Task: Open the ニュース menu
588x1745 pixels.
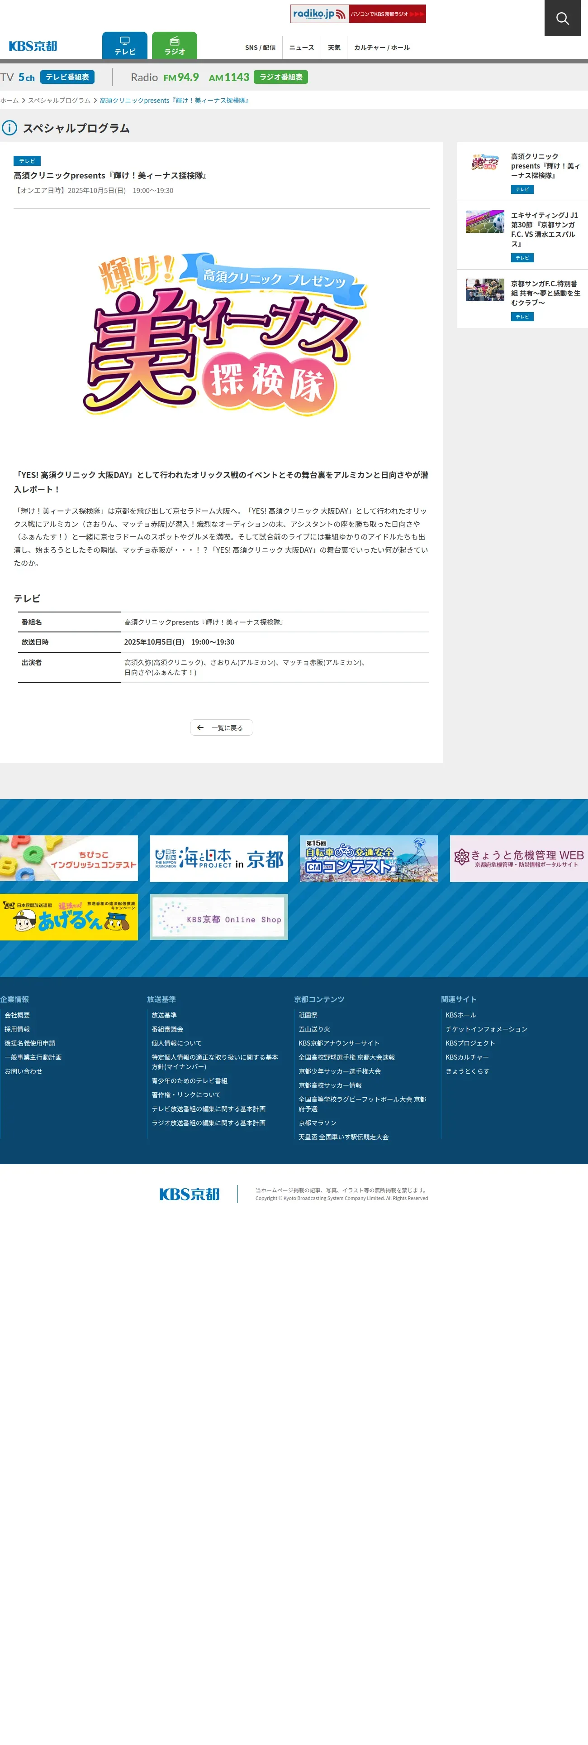Action: click(x=302, y=48)
